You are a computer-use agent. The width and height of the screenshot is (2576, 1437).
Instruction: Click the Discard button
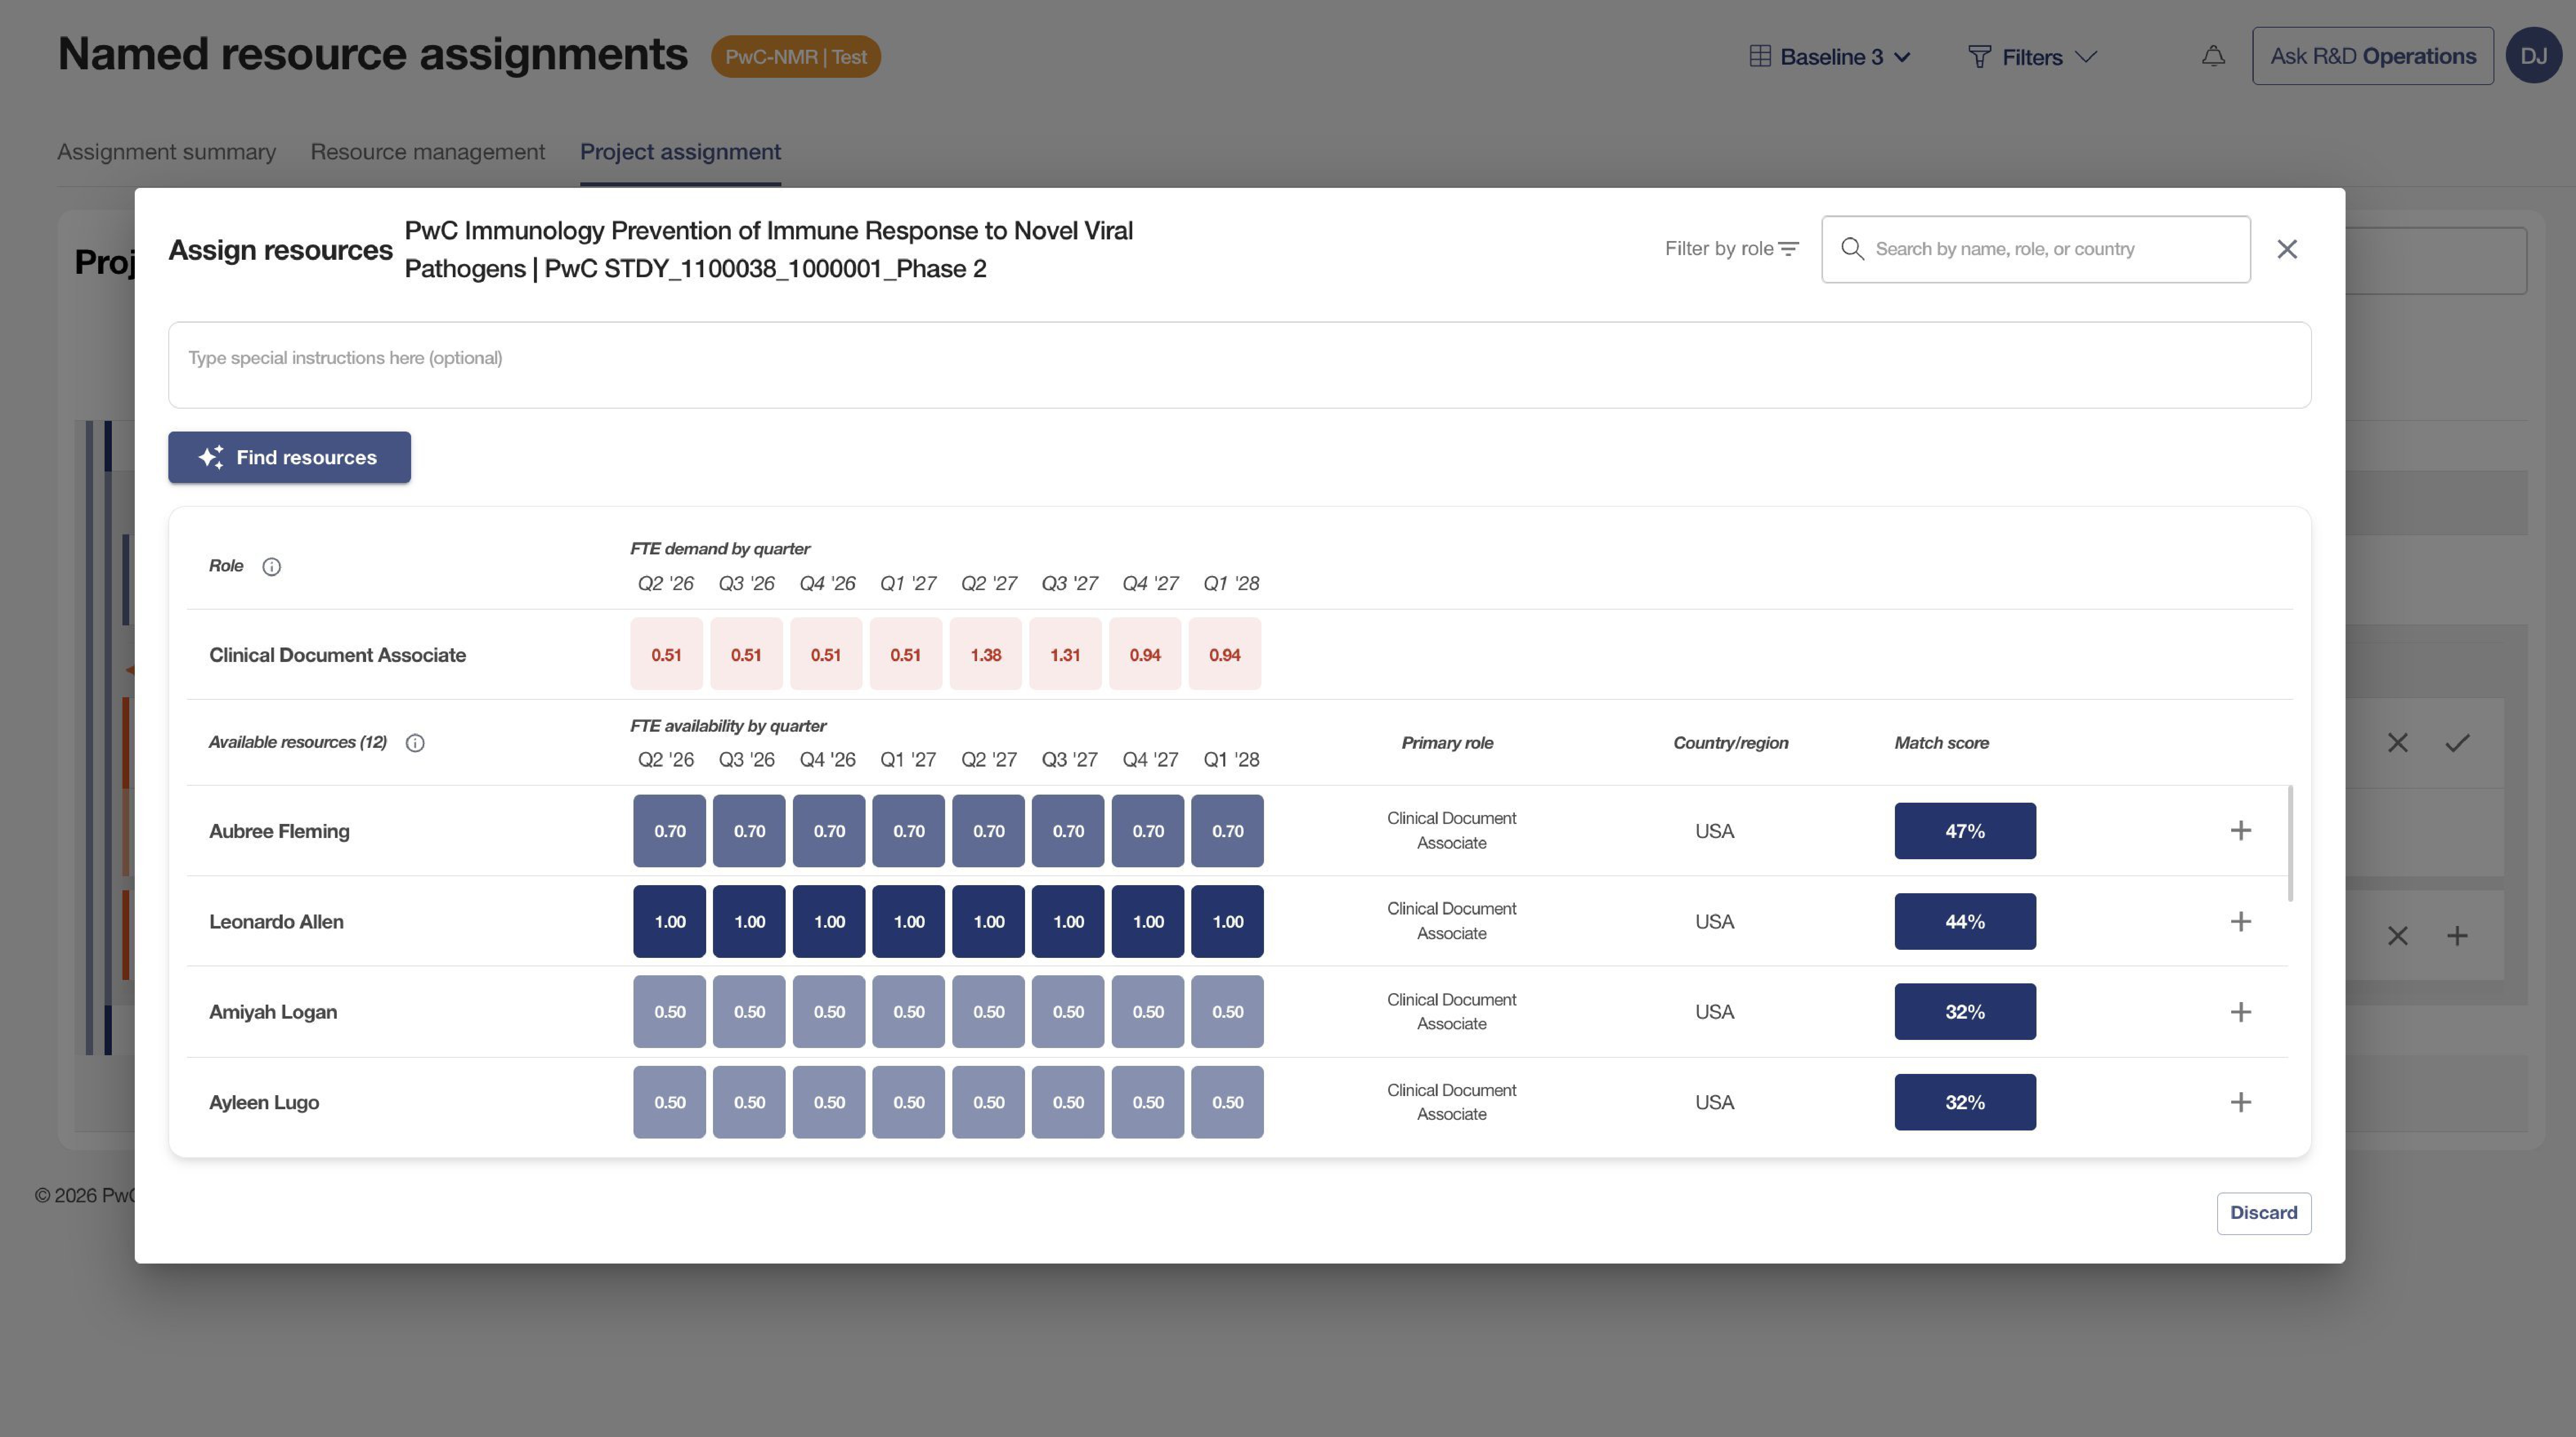tap(2263, 1213)
